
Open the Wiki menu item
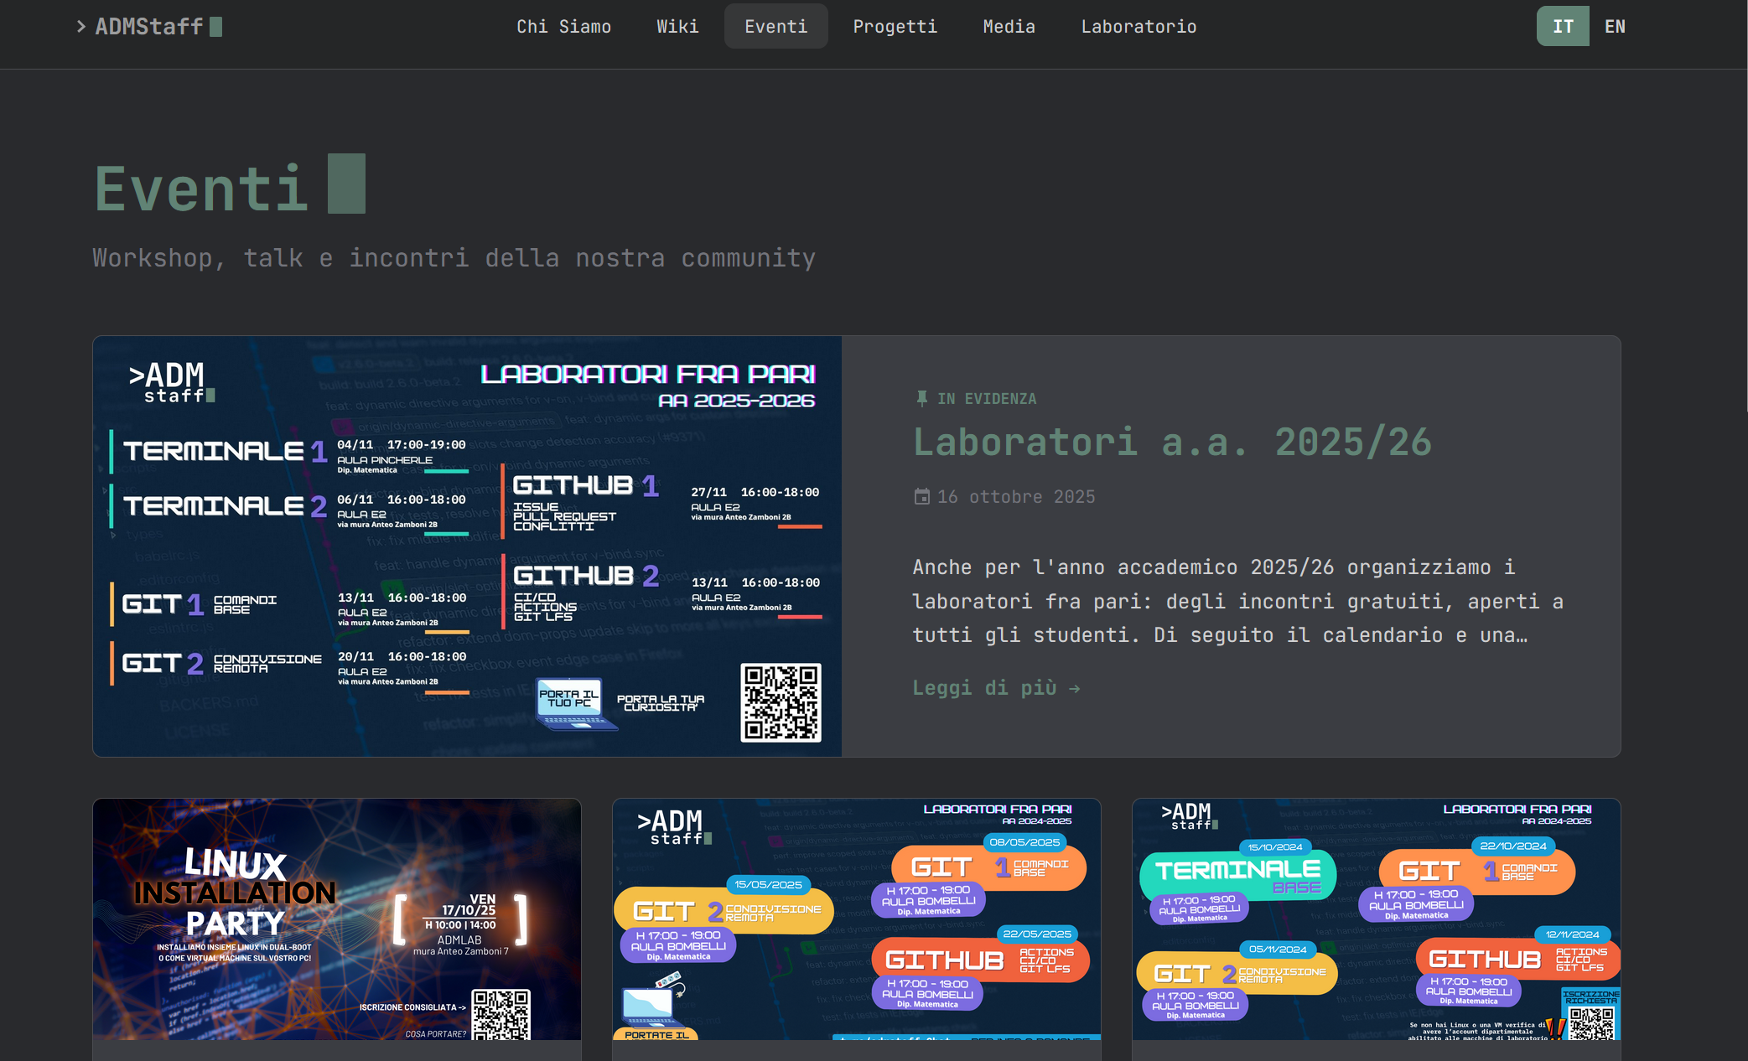pyautogui.click(x=677, y=27)
